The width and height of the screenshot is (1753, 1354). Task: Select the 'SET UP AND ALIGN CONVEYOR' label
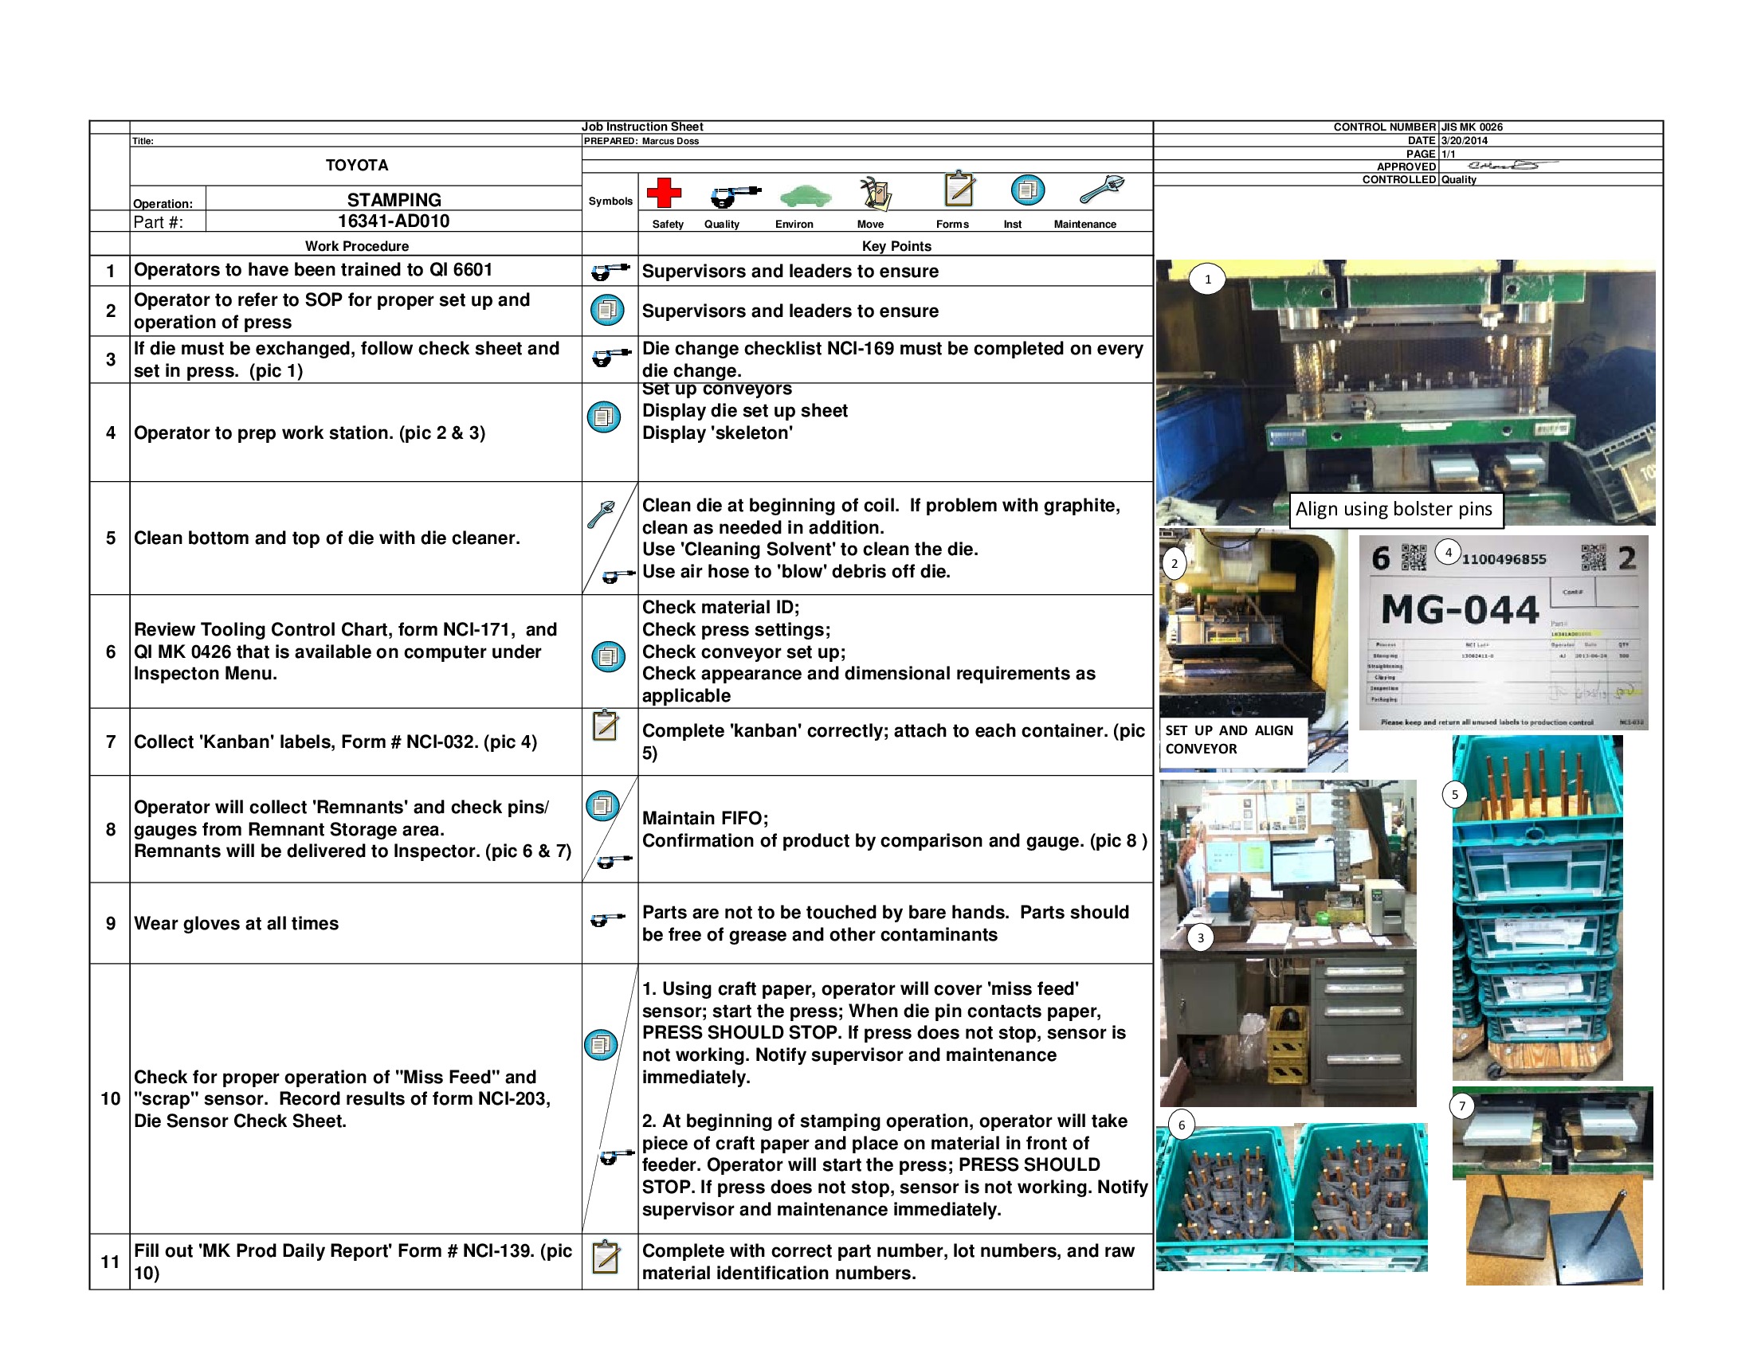coord(1228,740)
